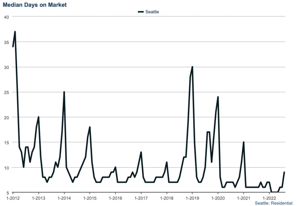Screen dimensions: 297x206
Task: Click the 1-2020 peak at 24 days
Action: click(218, 97)
